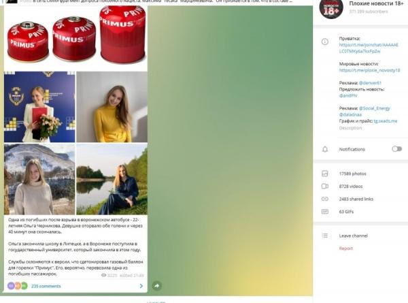
Task: Click the link icon beside shared links
Action: pos(325,199)
